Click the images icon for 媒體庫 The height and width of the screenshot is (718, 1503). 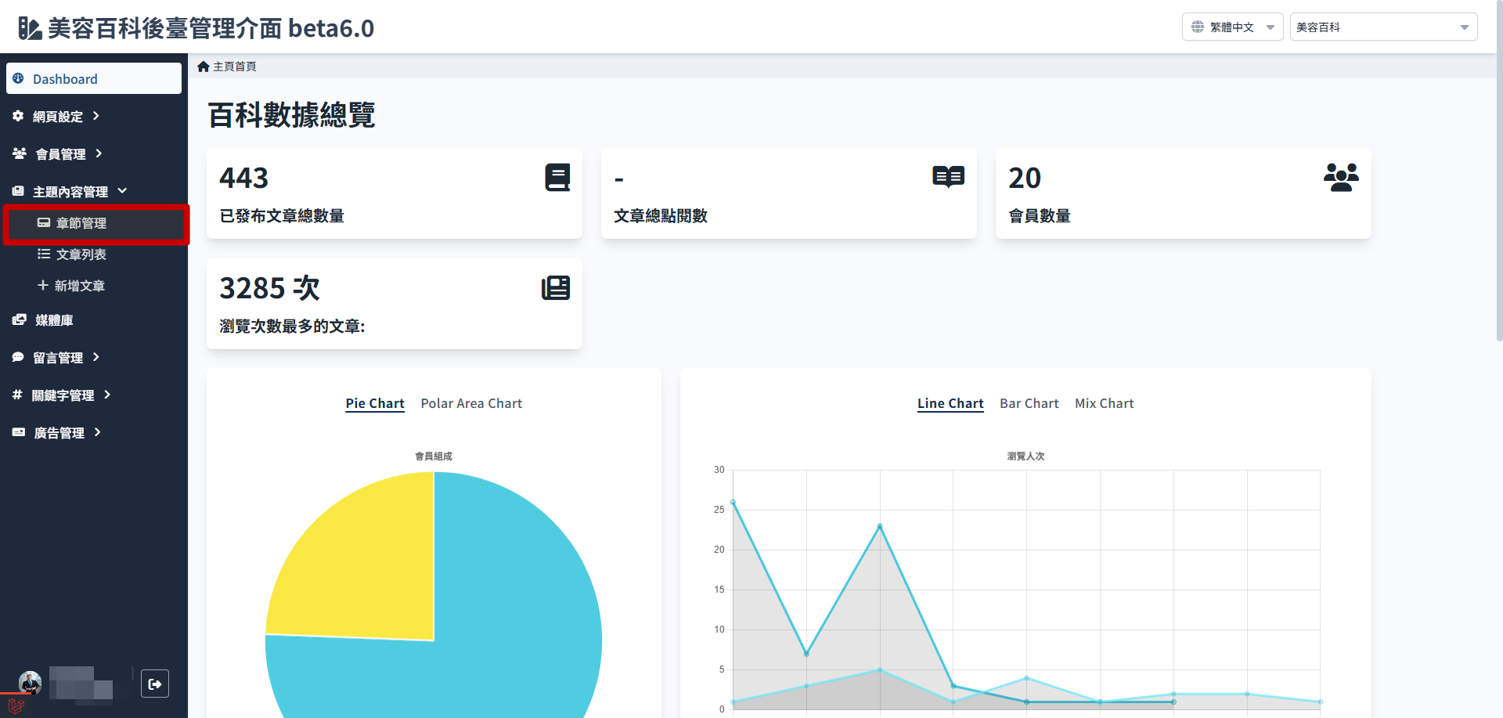coord(20,319)
